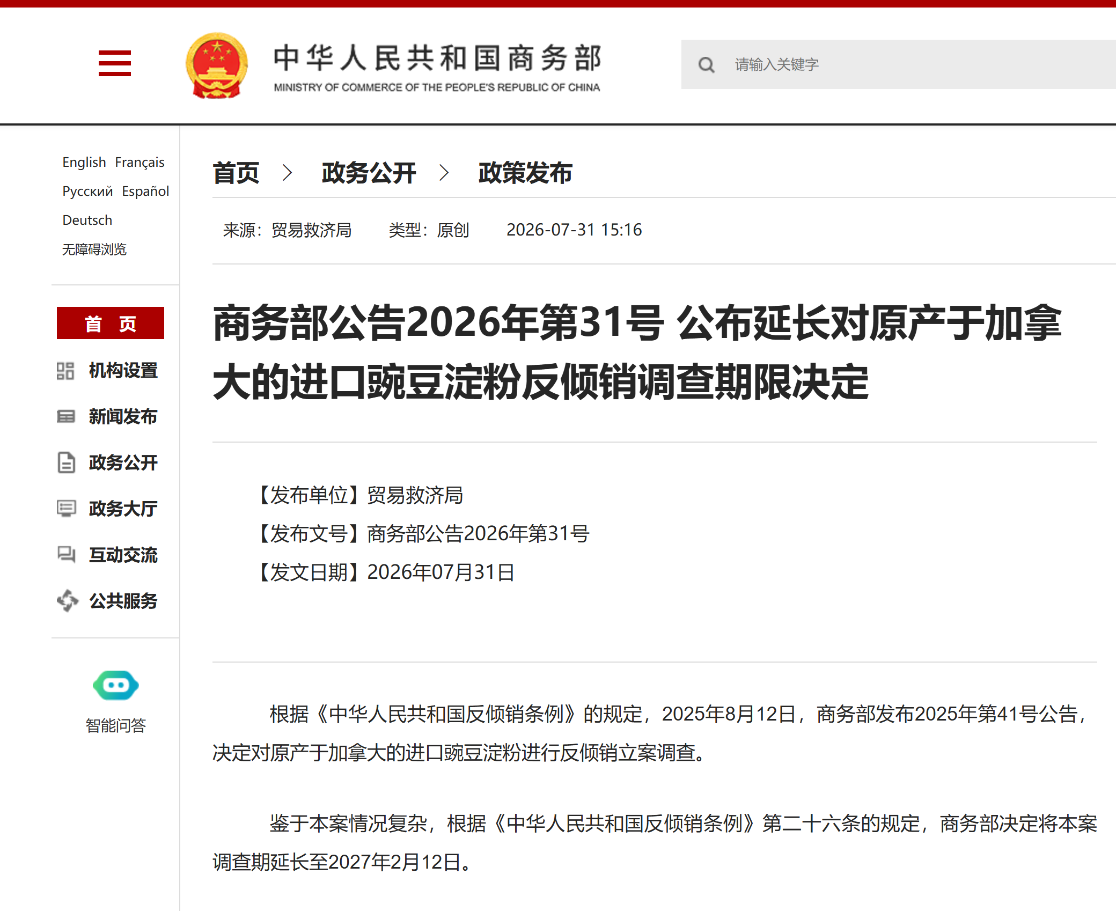The width and height of the screenshot is (1116, 911).
Task: Click breadcrumb chevron after 首页
Action: (288, 173)
